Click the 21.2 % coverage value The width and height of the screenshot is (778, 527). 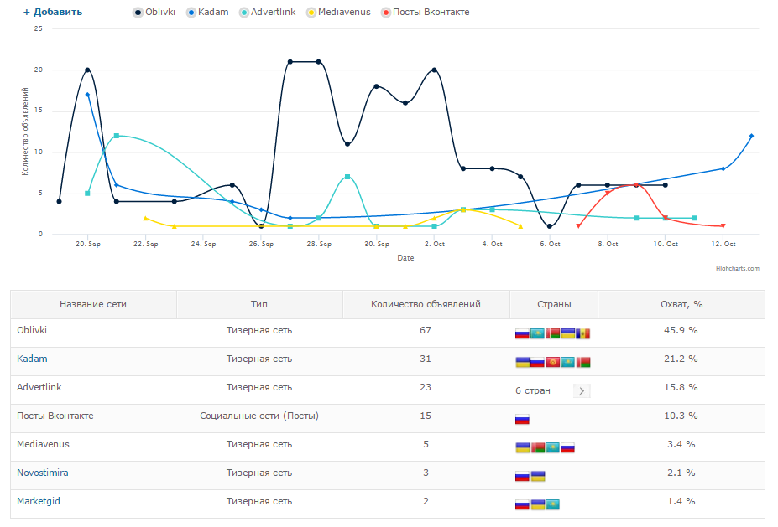click(681, 359)
